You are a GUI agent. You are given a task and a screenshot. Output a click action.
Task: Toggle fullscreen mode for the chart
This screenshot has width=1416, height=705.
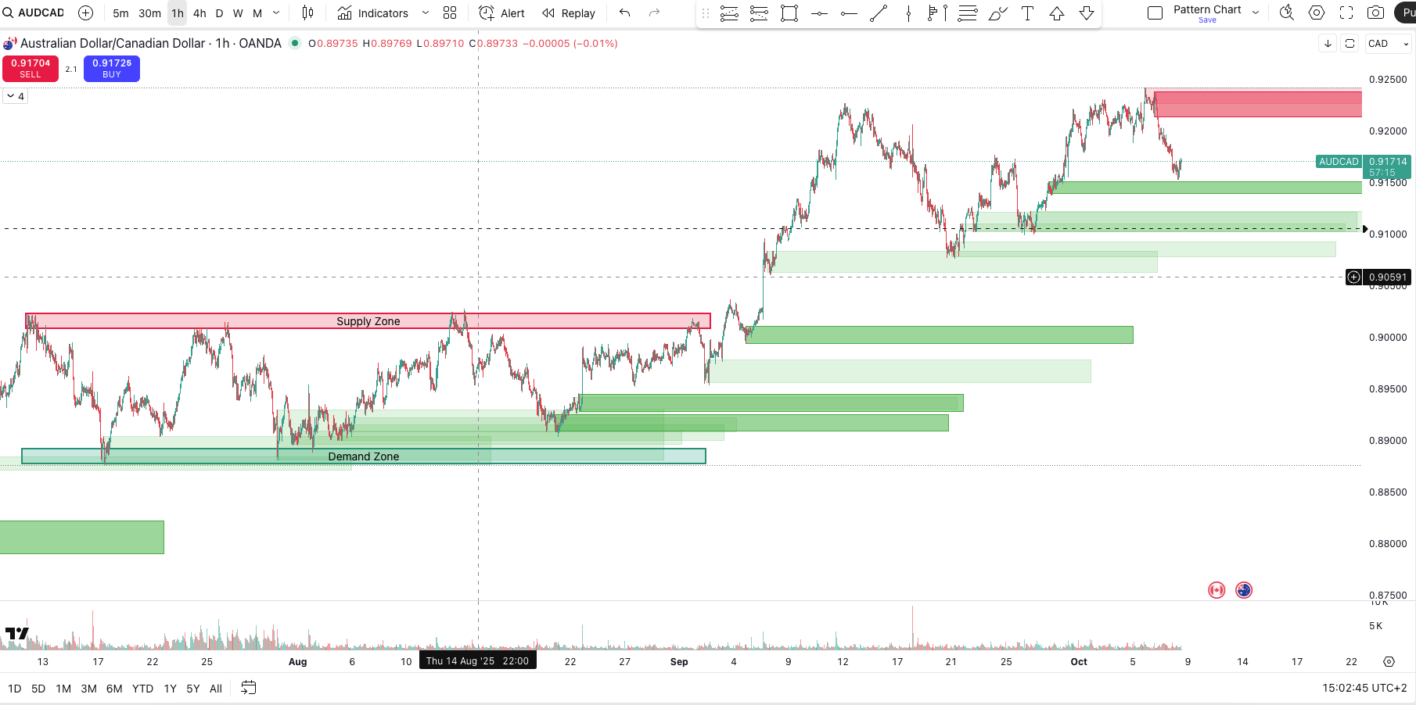point(1346,13)
